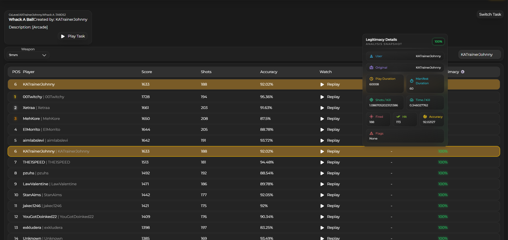
Task: Play LawValentine's replay
Action: pyautogui.click(x=330, y=184)
